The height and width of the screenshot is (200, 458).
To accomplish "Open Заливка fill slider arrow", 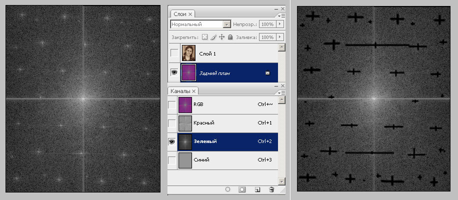I will 280,37.
